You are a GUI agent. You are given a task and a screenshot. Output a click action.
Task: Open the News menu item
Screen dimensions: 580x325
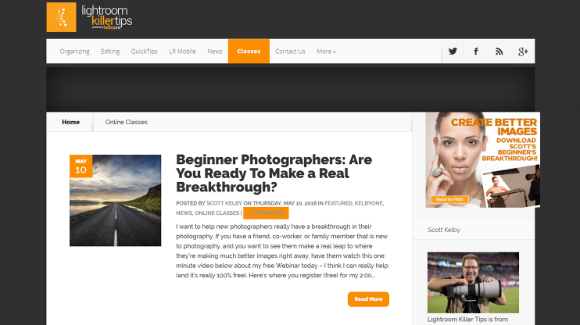coord(214,52)
